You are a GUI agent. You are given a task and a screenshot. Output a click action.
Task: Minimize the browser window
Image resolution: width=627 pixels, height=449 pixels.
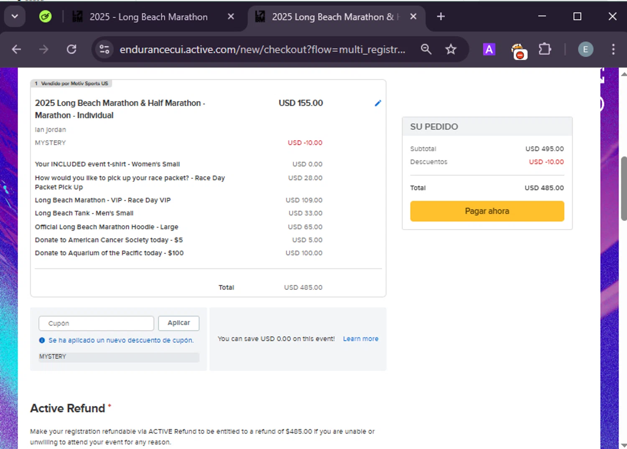[542, 17]
